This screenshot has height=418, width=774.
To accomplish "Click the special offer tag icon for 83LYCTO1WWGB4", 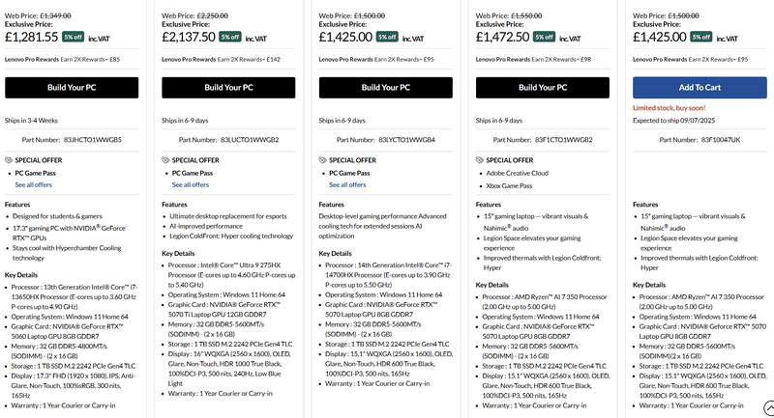I will [322, 160].
